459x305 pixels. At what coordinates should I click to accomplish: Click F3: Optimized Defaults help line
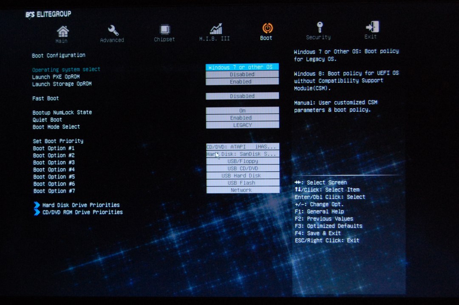tap(329, 226)
